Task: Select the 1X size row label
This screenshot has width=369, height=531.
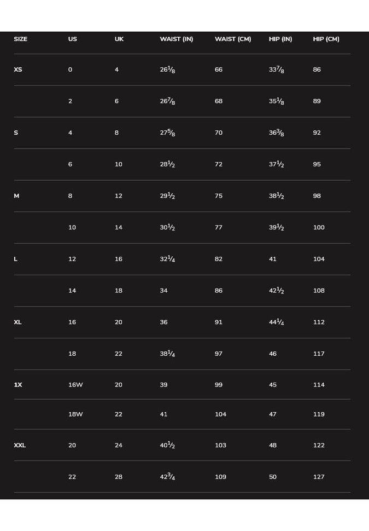Action: pyautogui.click(x=18, y=385)
